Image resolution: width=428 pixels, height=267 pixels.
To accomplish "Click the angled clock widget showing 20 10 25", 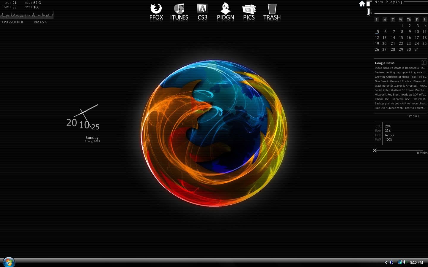I will (x=83, y=117).
